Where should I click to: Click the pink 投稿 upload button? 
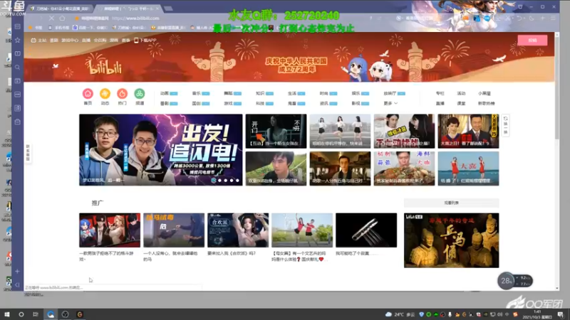click(x=532, y=41)
